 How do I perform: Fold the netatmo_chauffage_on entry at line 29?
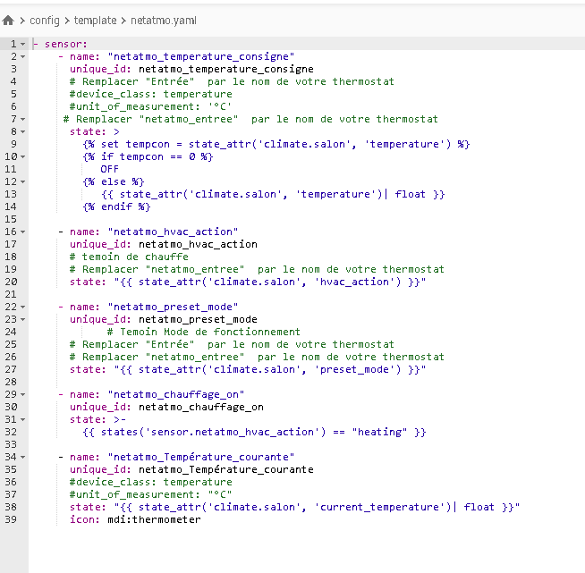22,394
